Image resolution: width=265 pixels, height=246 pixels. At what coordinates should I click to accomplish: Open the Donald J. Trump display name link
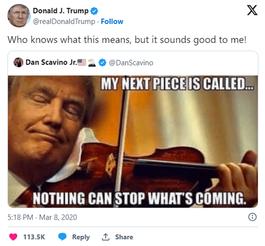tap(61, 11)
